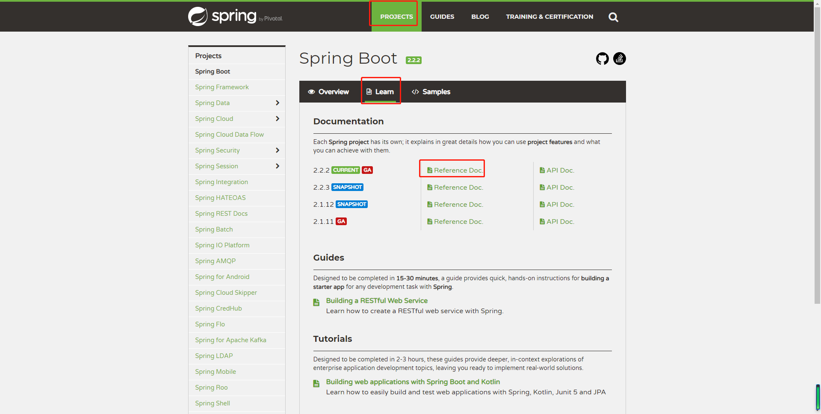Switch to the Overview tab
The height and width of the screenshot is (414, 821).
click(328, 92)
